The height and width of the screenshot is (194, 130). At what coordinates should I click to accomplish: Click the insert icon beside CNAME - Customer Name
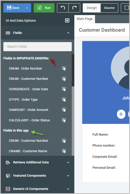64,151
